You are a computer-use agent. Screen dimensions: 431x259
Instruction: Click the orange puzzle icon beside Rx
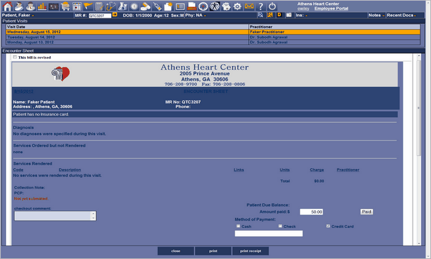(x=270, y=15)
